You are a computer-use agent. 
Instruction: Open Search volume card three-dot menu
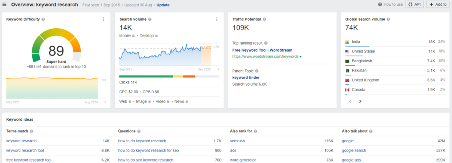(x=216, y=19)
